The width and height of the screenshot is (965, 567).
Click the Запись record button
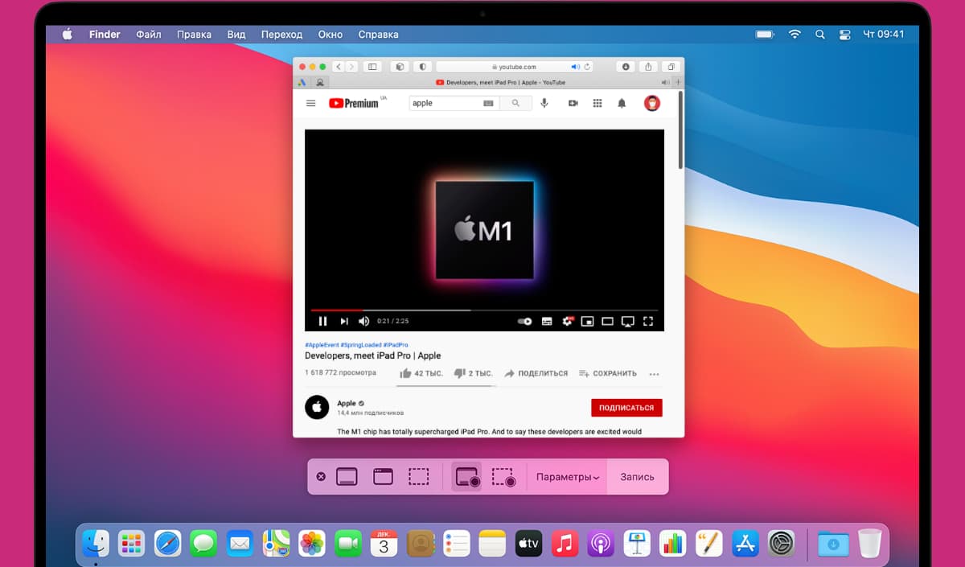coord(637,477)
